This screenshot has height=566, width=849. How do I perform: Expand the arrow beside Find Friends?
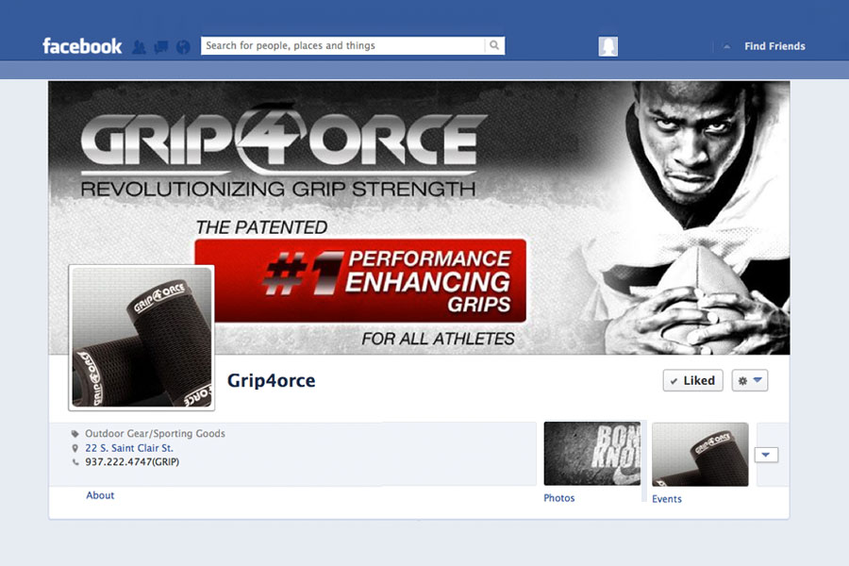click(726, 47)
